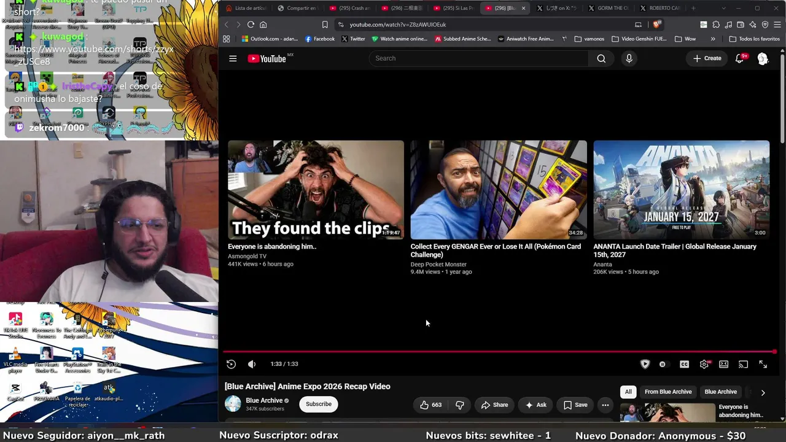Dislike the Blue Archive video
The image size is (786, 442).
[x=460, y=405]
